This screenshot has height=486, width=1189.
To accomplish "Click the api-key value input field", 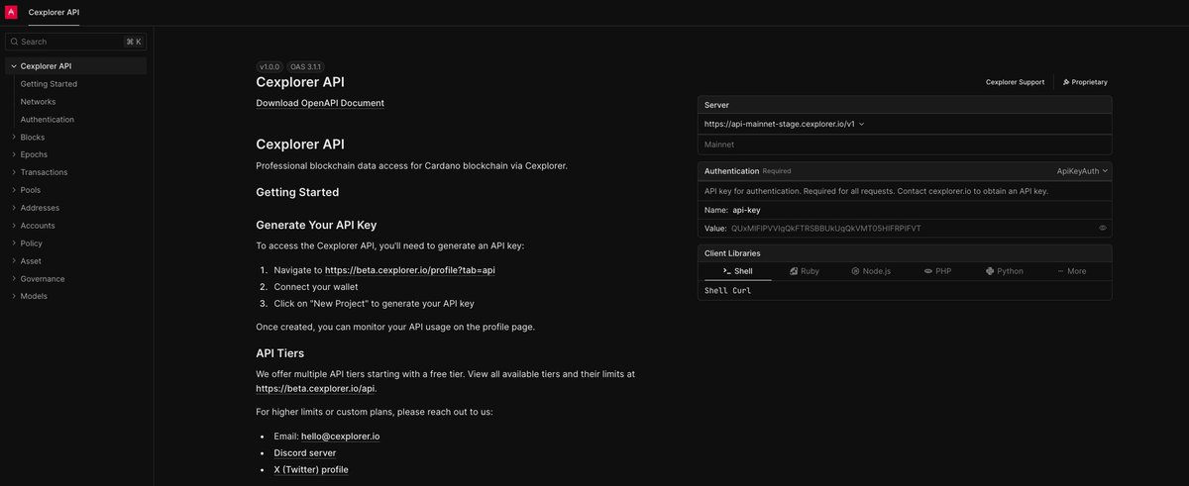I will coord(912,228).
